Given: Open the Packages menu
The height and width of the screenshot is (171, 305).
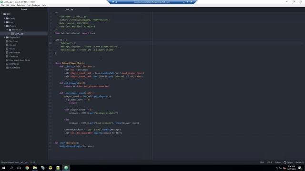Looking at the screenshot, I should 36,5.
